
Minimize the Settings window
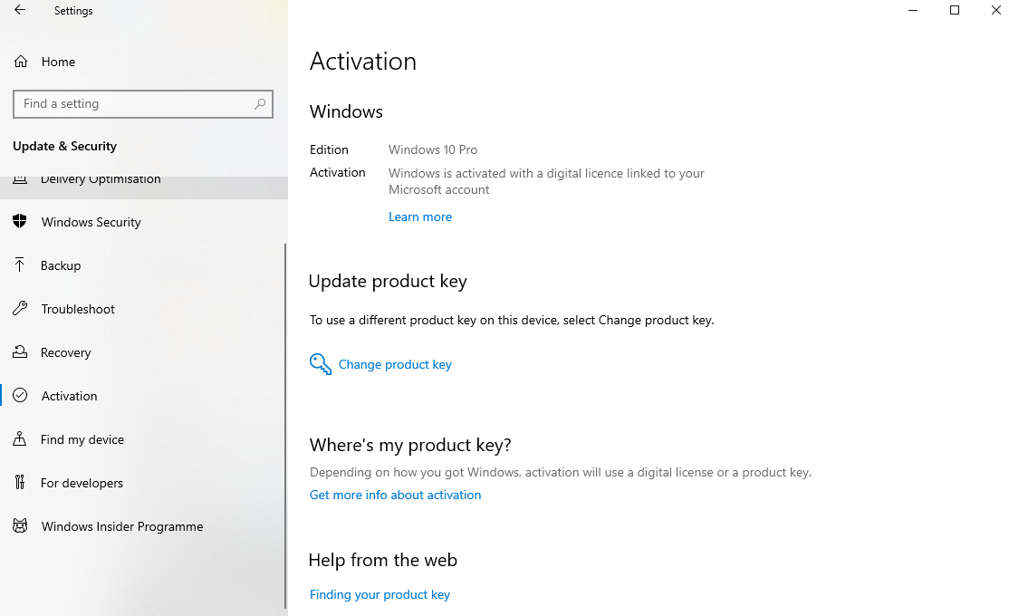913,10
